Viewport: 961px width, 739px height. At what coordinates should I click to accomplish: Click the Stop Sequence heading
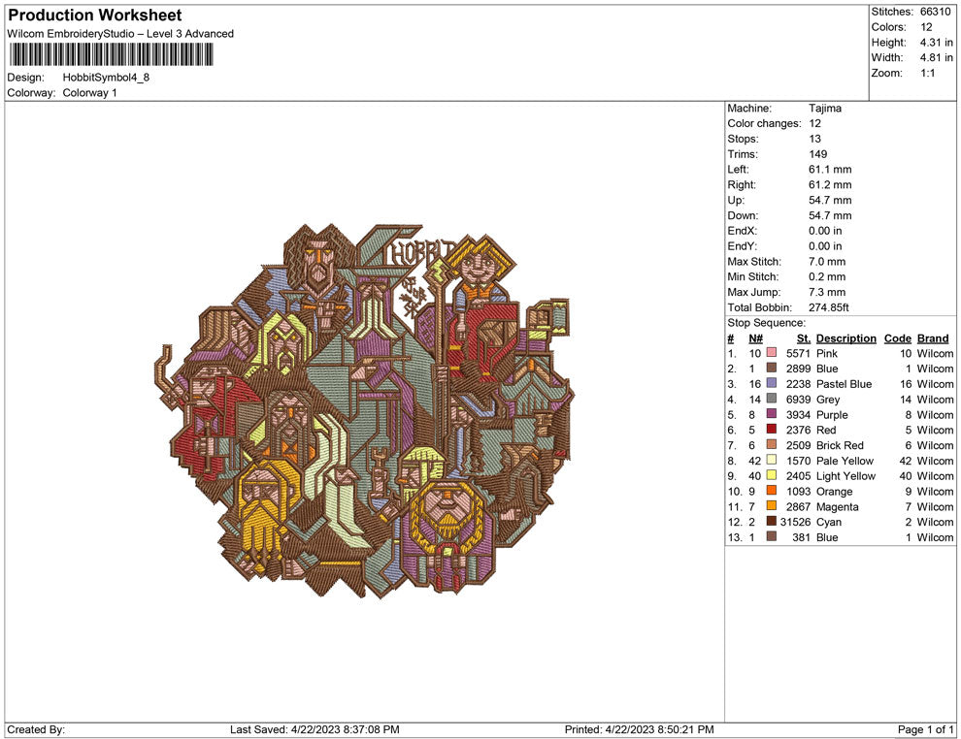766,323
